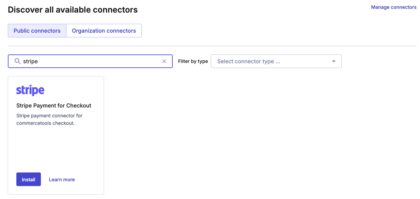Open the connector type dropdown arrow
Screen dimensions: 420x199
coord(334,61)
